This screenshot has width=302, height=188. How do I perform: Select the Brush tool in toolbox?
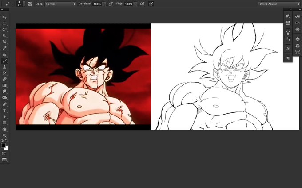[x=4, y=61]
